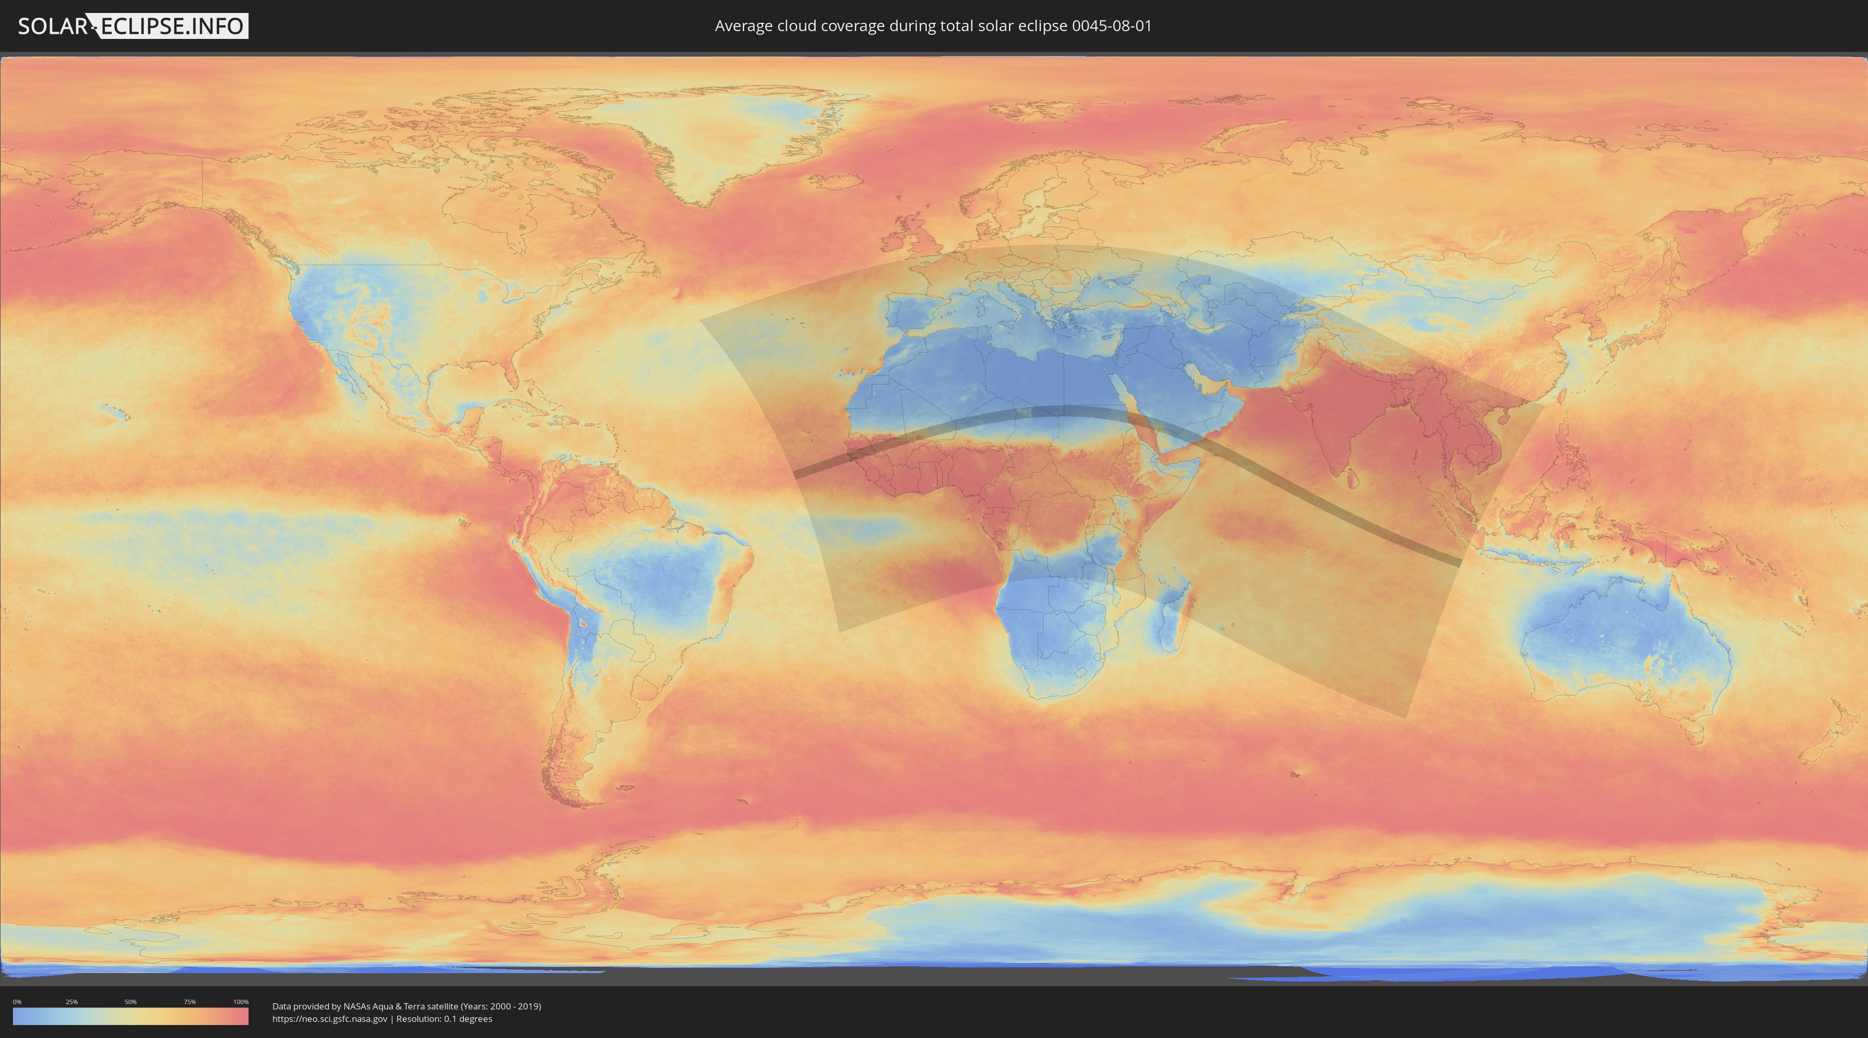This screenshot has height=1038, width=1868.
Task: Click the 75% label on the legend
Action: click(189, 1002)
